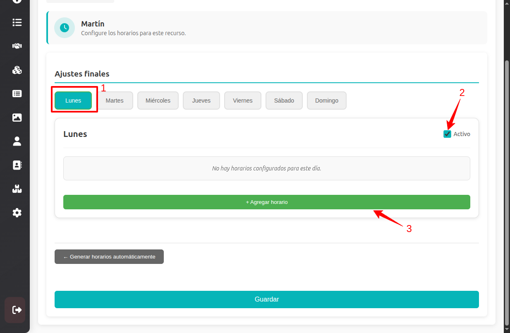Open the Jueves day tab
The image size is (510, 333).
point(201,101)
